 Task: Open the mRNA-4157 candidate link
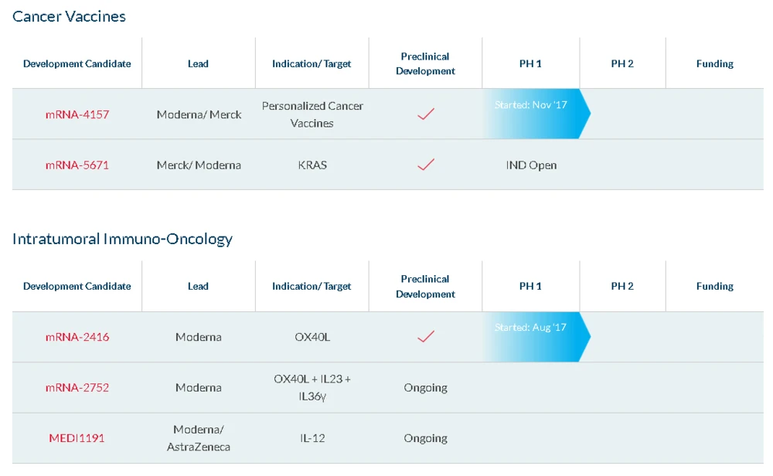(77, 114)
